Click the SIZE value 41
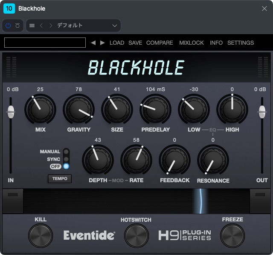Viewport: 273px width, 255px height. (x=117, y=89)
